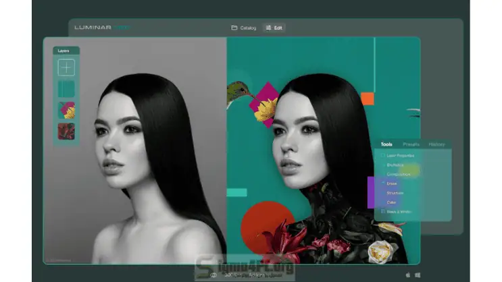
Task: Open the Layer Properties tool
Action: pyautogui.click(x=400, y=156)
